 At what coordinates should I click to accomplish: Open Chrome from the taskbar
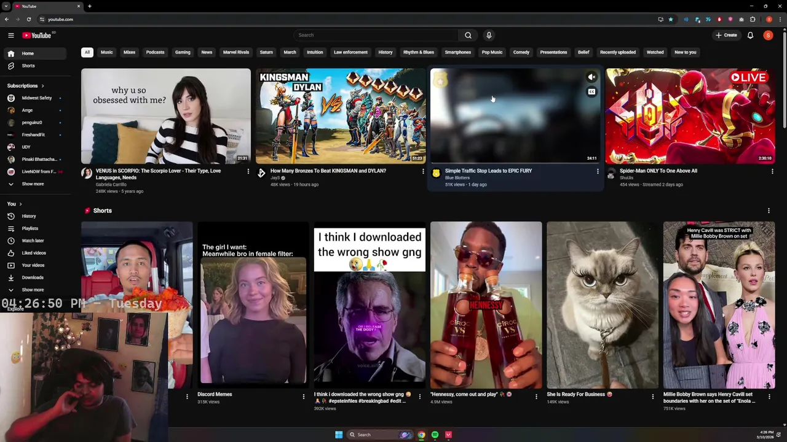pyautogui.click(x=421, y=435)
